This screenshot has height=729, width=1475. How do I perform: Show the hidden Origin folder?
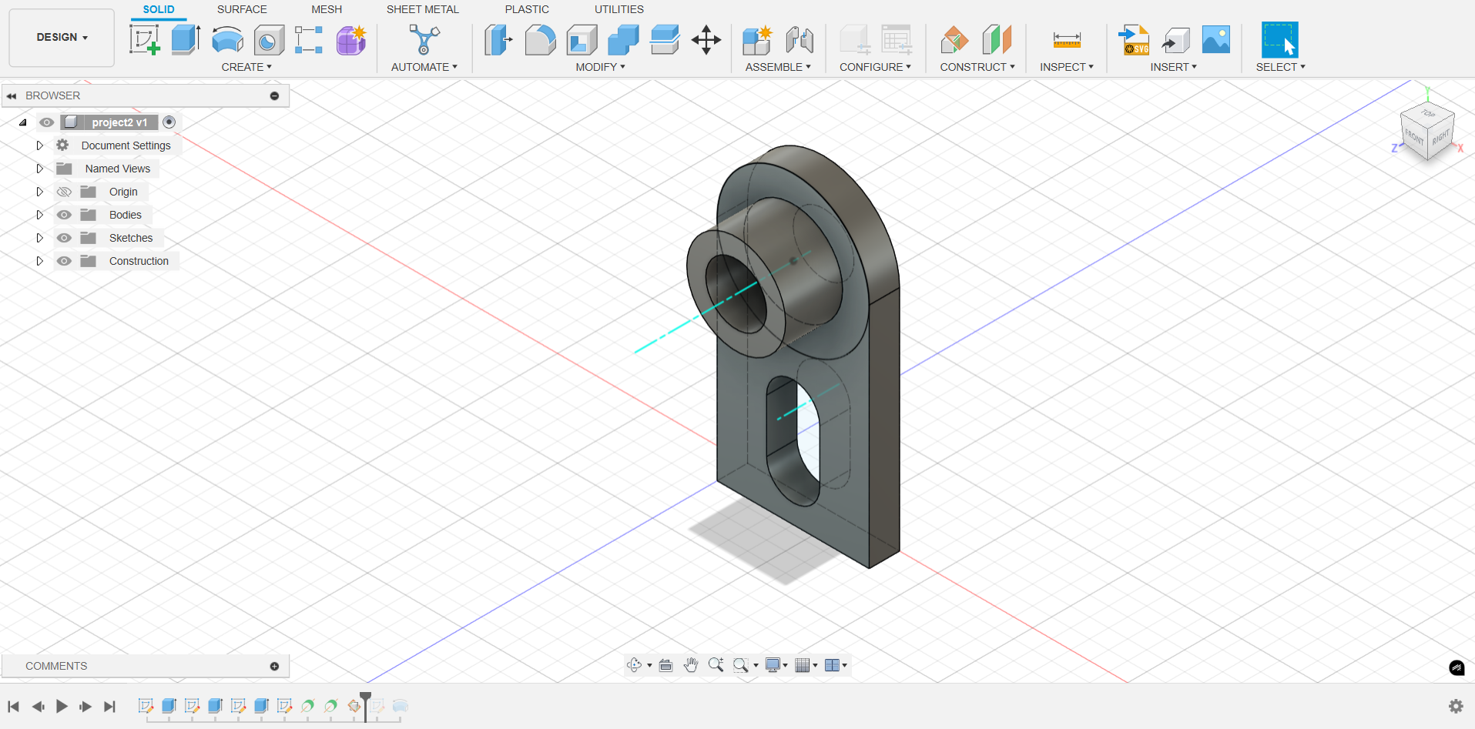tap(64, 192)
